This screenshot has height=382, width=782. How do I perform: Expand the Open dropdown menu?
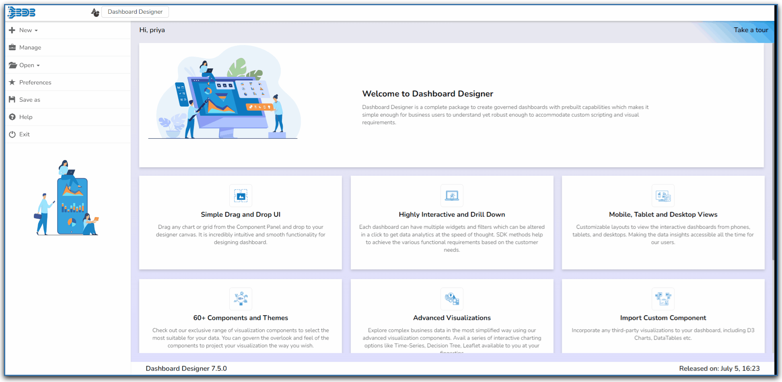pos(29,65)
